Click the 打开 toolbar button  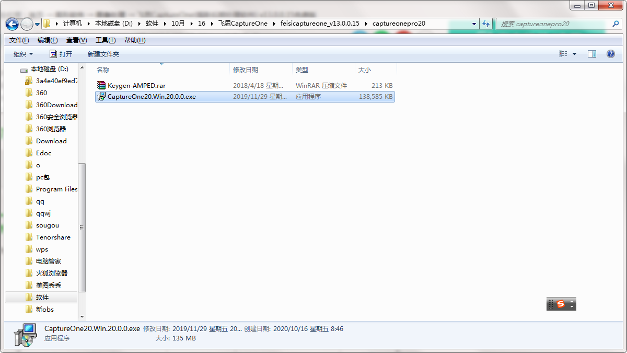point(61,54)
